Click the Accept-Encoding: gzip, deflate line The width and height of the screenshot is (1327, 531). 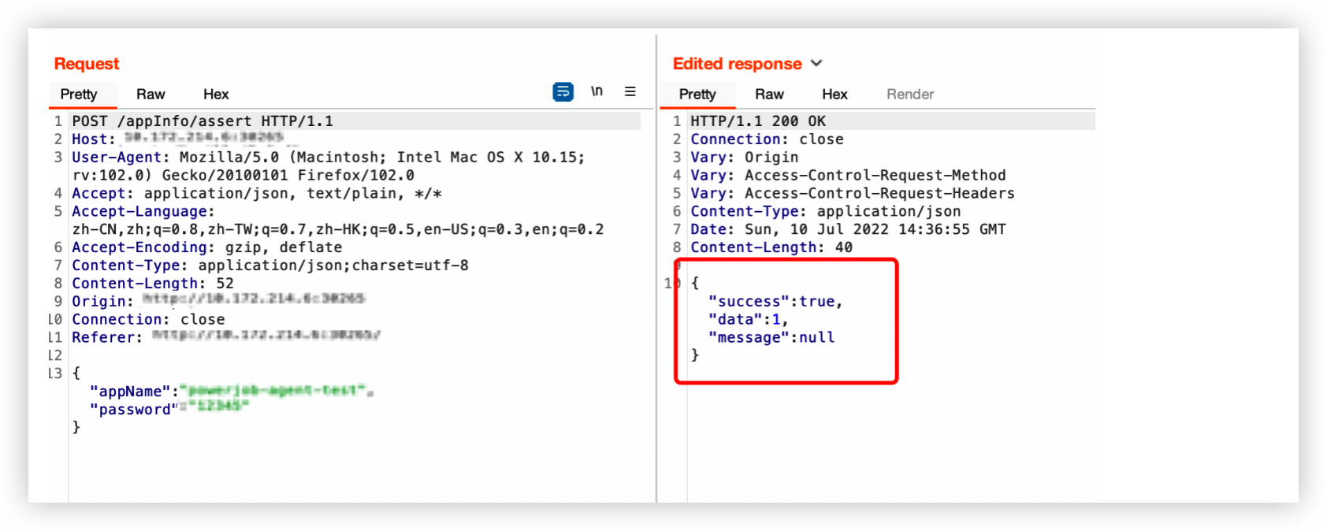[x=207, y=248]
